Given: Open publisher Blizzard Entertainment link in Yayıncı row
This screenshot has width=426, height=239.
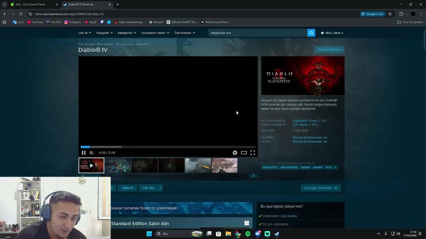Looking at the screenshot, I should (x=310, y=141).
